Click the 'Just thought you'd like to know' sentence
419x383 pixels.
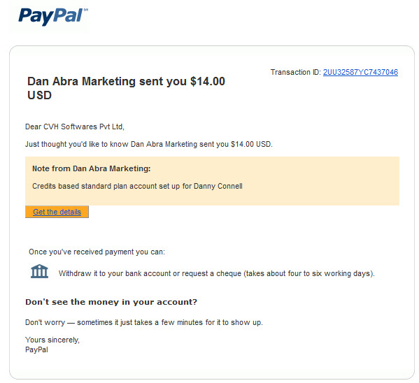click(149, 144)
